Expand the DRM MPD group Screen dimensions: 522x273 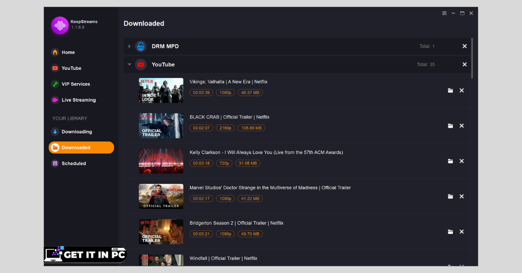coord(129,46)
